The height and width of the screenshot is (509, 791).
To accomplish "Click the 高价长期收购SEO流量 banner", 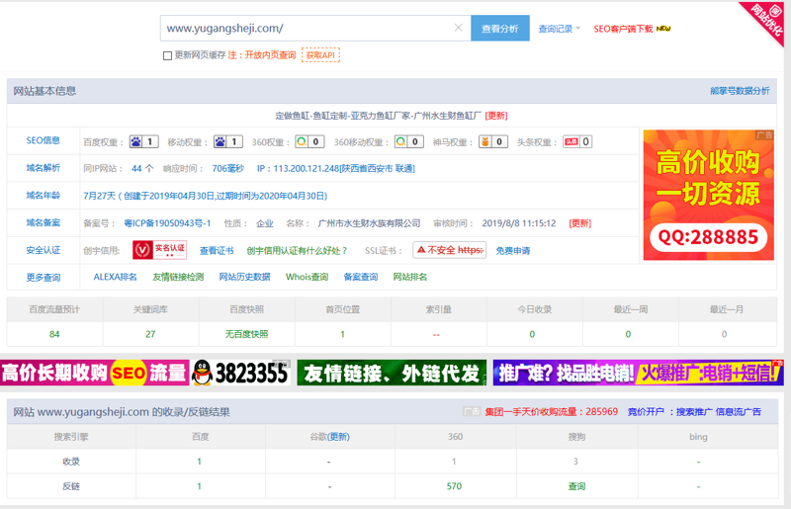I will click(x=94, y=373).
